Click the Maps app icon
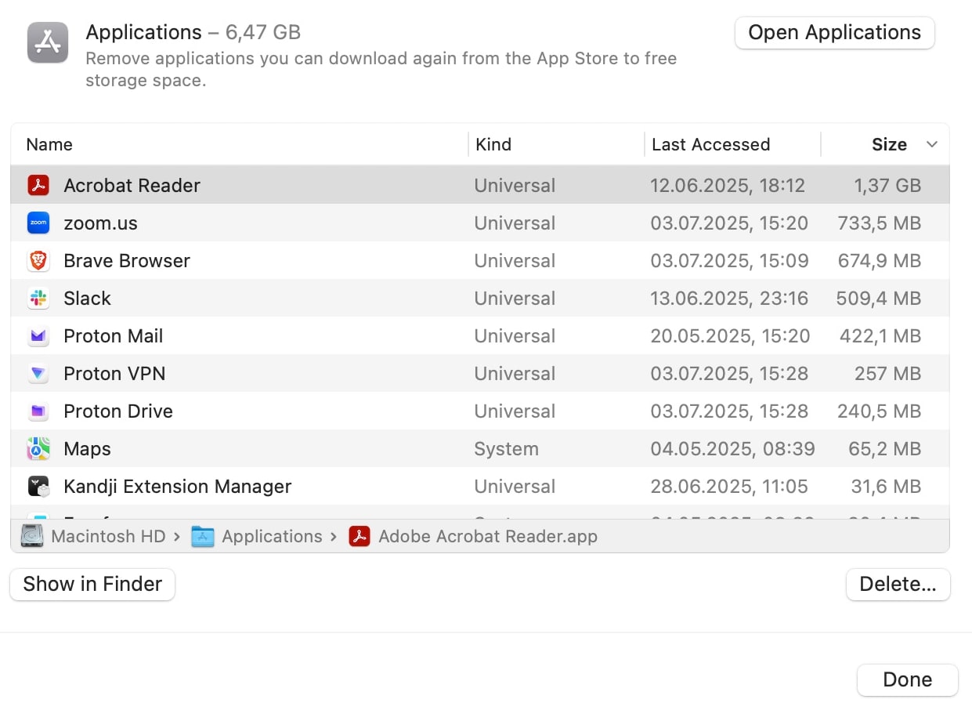 tap(38, 449)
